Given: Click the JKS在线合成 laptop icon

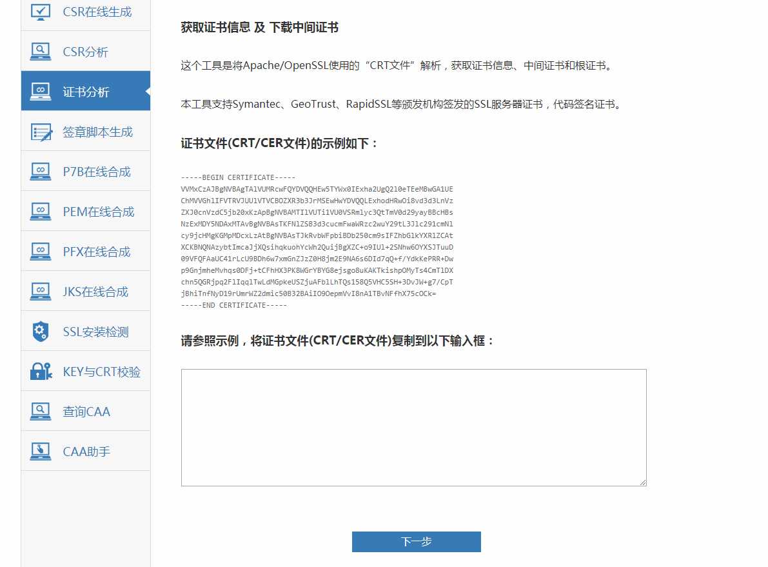Looking at the screenshot, I should pos(40,291).
